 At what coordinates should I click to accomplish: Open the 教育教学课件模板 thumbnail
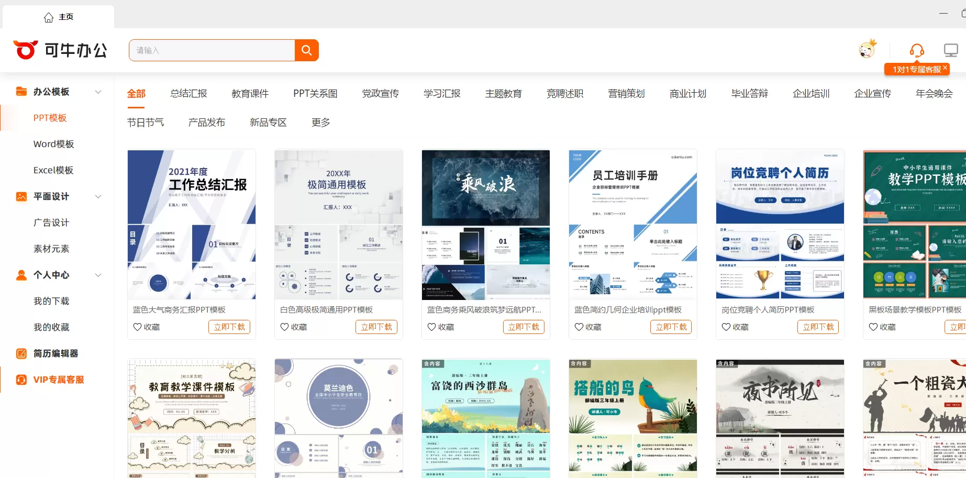pos(192,418)
